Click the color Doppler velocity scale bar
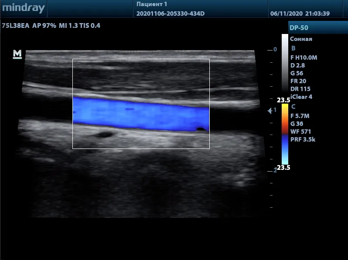348x260 pixels. click(x=285, y=135)
